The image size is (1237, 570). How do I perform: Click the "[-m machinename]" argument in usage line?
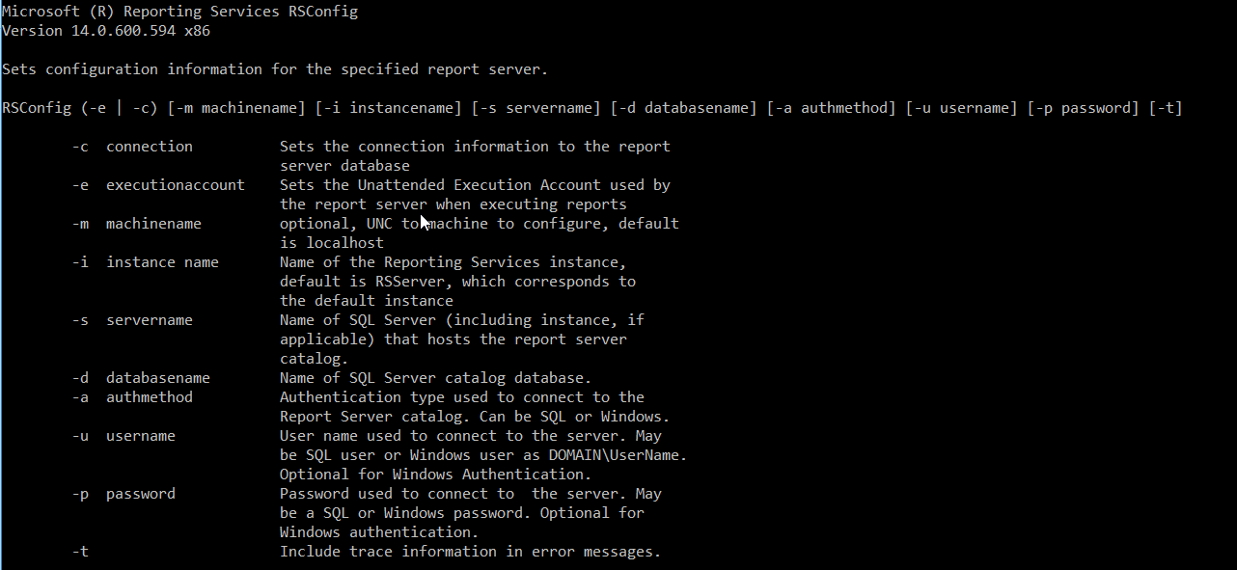236,108
